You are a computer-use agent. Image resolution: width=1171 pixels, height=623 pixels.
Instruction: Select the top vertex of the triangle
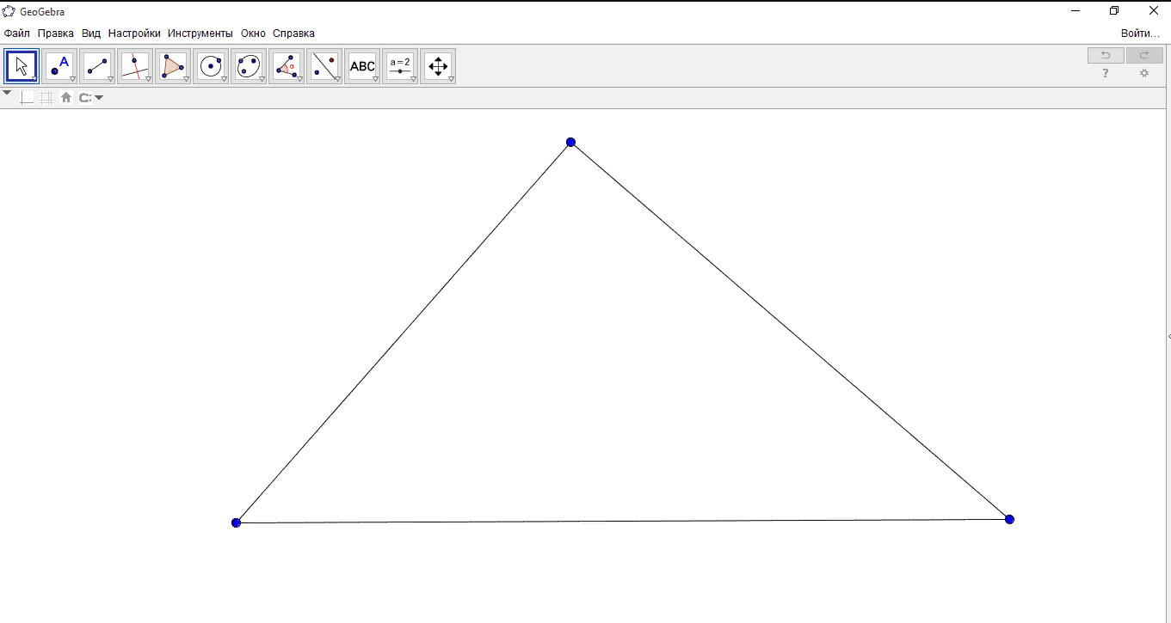coord(570,142)
